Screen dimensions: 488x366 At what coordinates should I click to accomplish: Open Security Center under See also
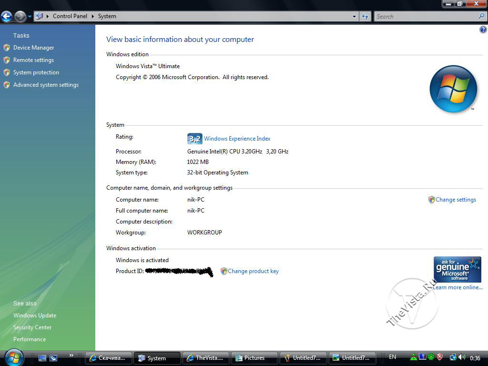(32, 327)
